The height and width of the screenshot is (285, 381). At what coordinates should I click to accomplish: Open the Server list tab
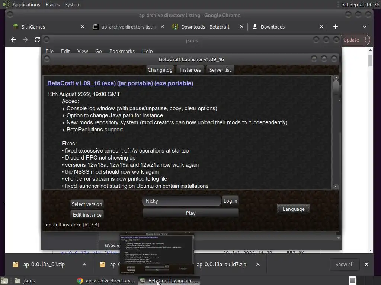click(x=220, y=70)
